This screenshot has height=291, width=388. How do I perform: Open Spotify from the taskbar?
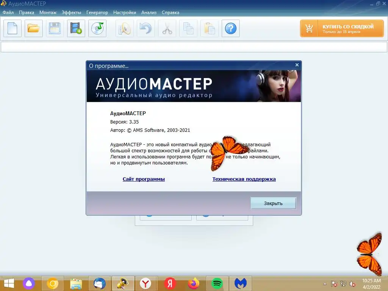(x=217, y=283)
